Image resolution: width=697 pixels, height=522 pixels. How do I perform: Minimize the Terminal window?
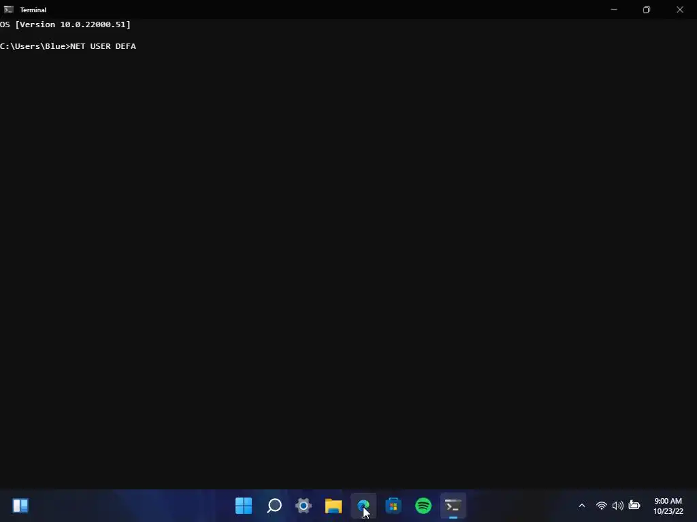click(614, 10)
